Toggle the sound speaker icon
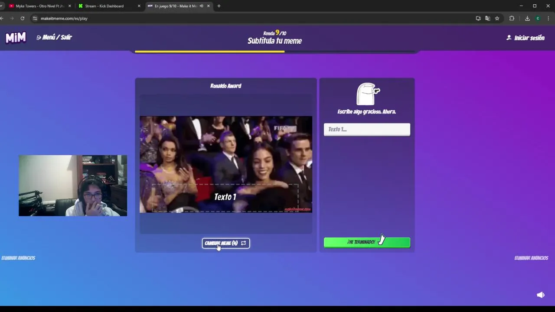The image size is (555, 312). point(541,295)
